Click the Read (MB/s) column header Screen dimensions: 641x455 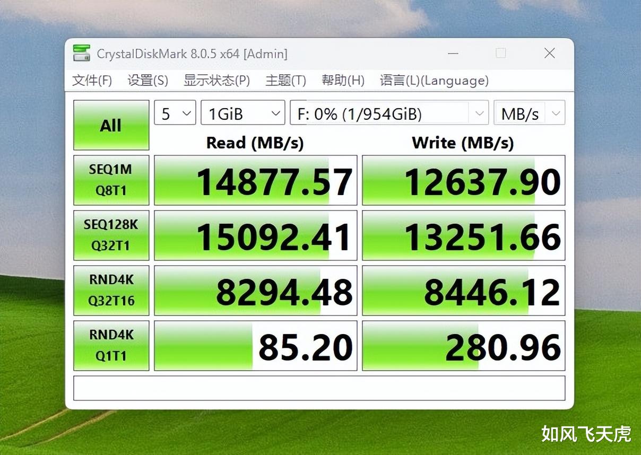point(255,143)
